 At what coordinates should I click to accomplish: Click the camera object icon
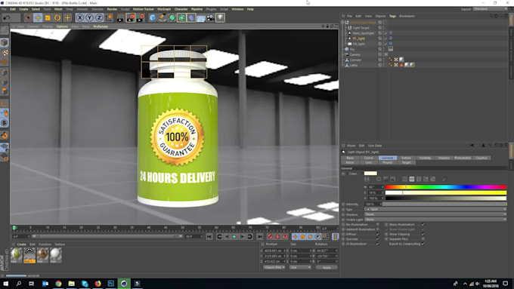pyautogui.click(x=210, y=17)
